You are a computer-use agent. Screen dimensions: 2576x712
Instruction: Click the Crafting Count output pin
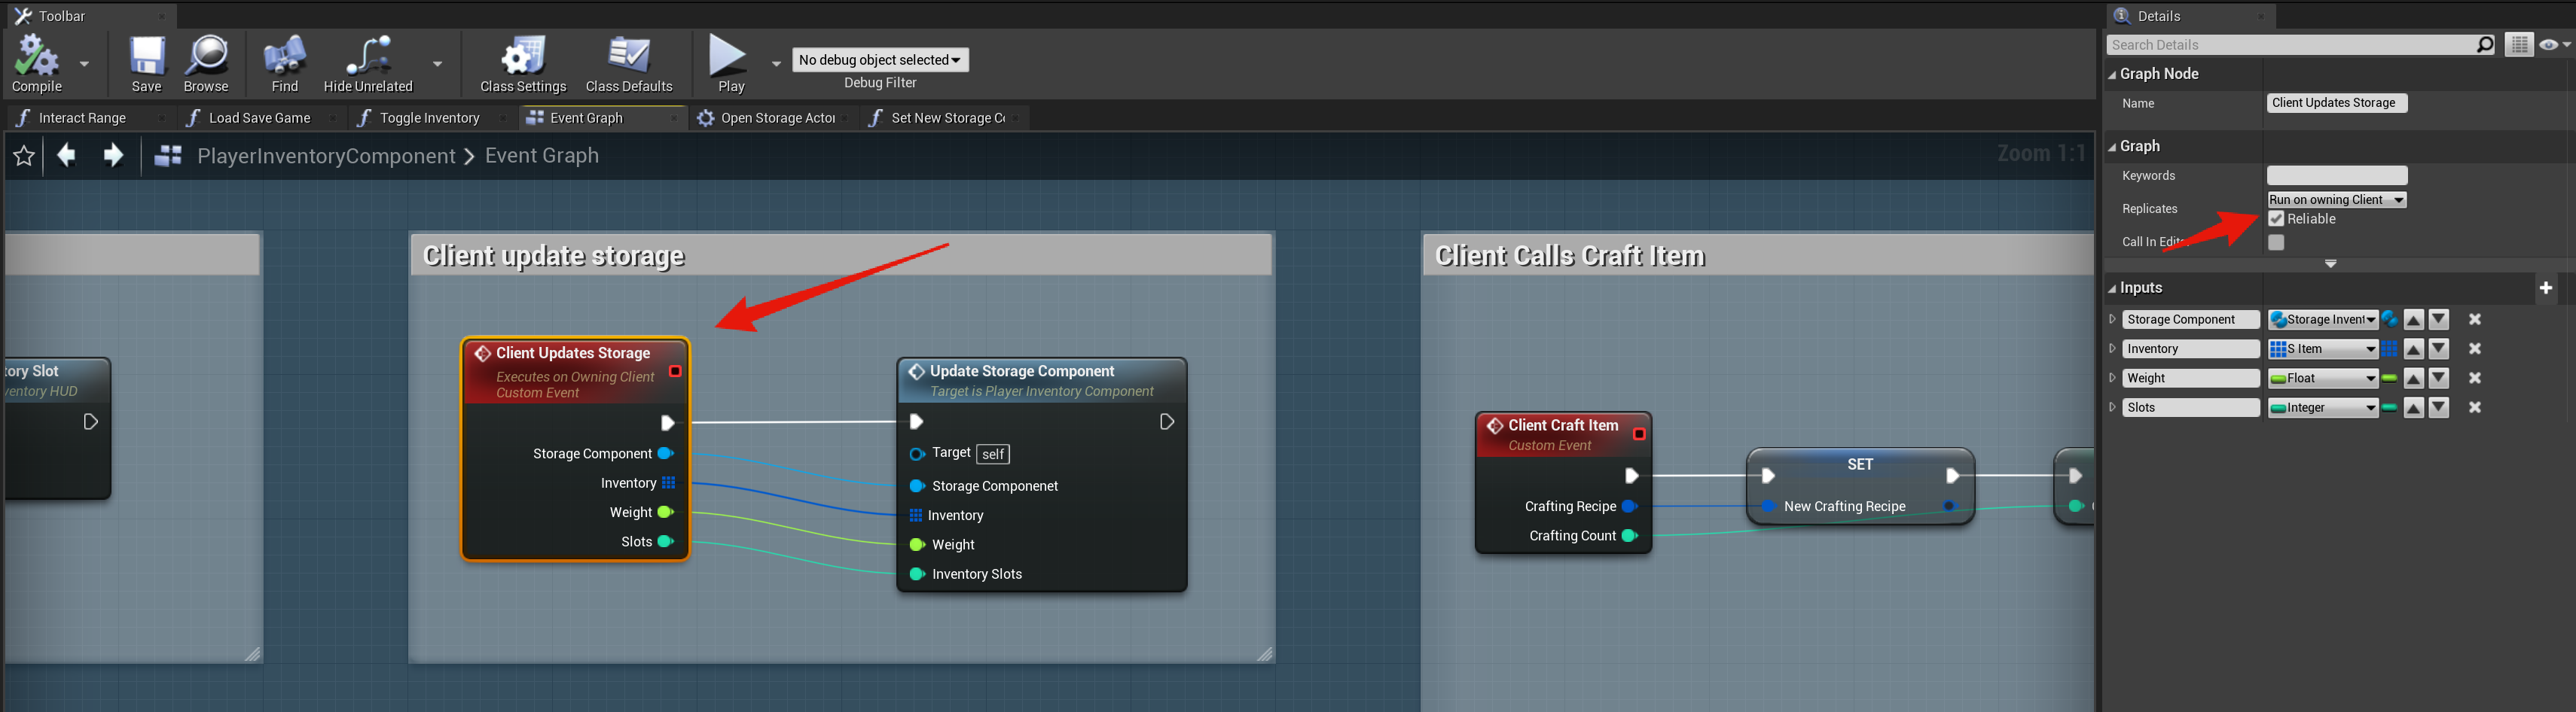tap(1629, 535)
